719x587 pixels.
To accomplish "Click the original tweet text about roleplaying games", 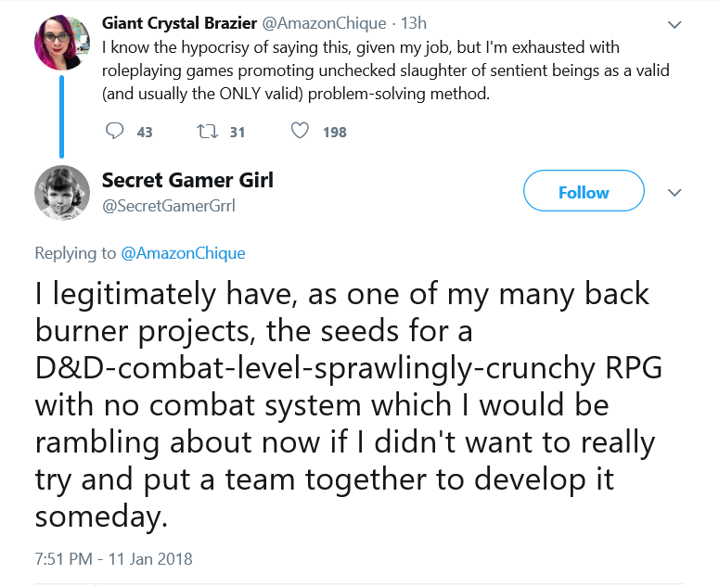I will pos(386,70).
